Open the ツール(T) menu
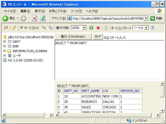The image size is (166, 124). tap(76, 11)
